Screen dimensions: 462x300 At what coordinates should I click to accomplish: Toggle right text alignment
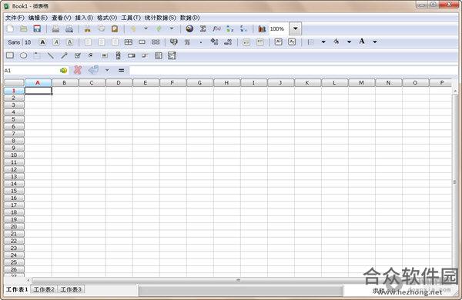115,42
